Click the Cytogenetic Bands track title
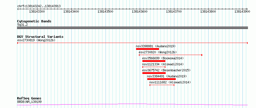This screenshot has height=108, width=256. 34,21
